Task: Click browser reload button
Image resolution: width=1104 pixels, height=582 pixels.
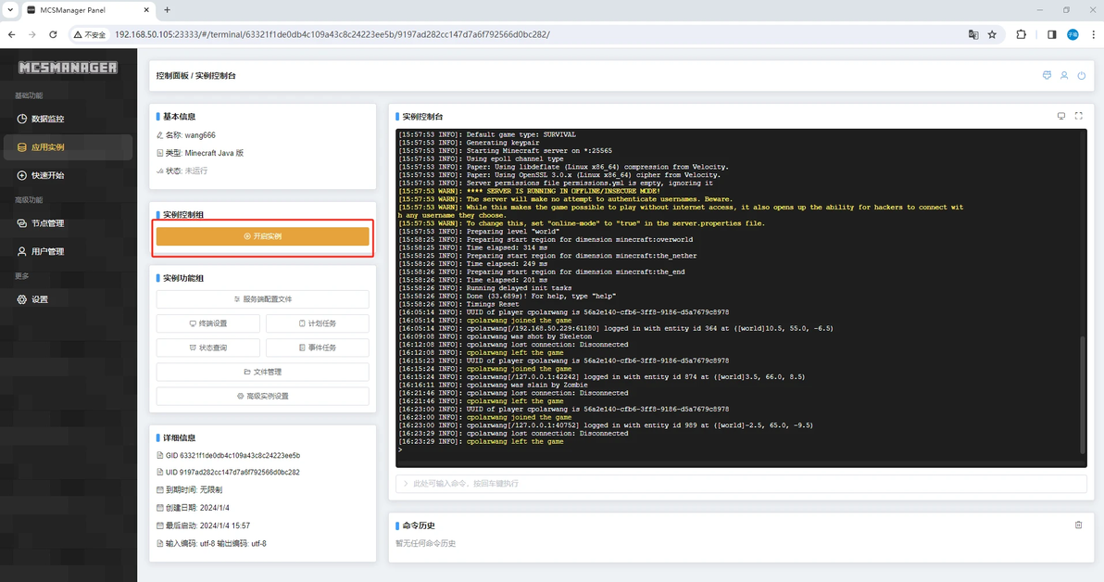Action: point(53,34)
